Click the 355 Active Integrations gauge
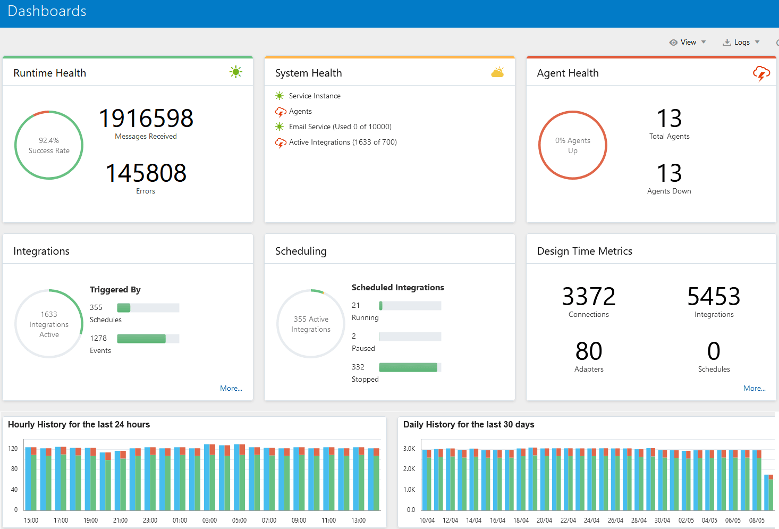This screenshot has width=779, height=529. (x=311, y=324)
